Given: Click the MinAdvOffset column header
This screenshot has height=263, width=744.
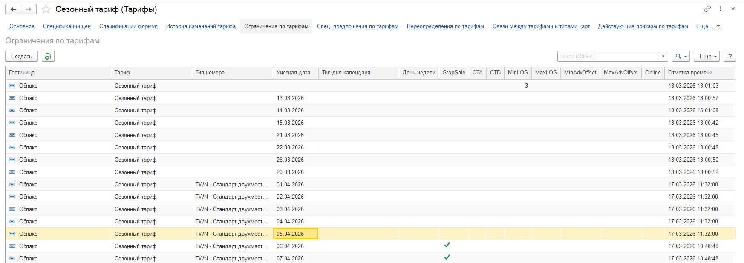Looking at the screenshot, I should tap(580, 73).
